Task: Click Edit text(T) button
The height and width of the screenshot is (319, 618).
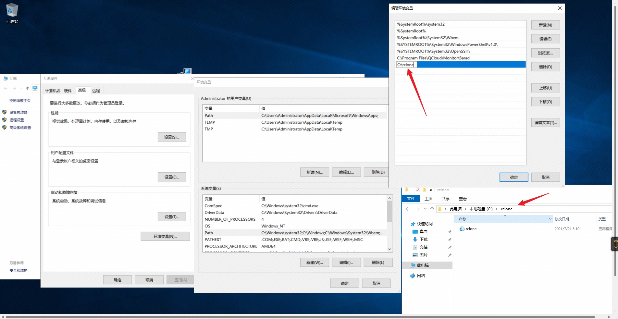Action: pyautogui.click(x=545, y=123)
